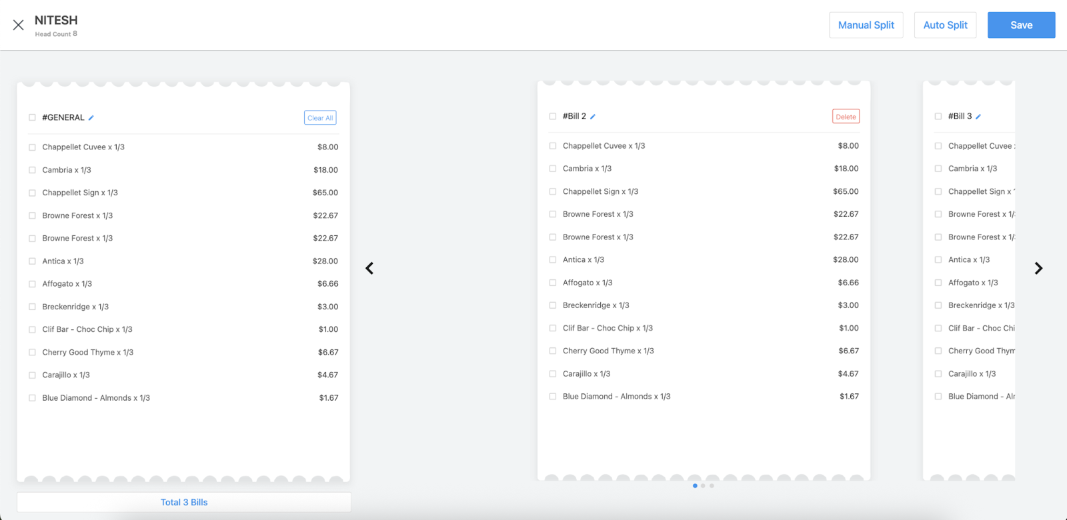Advance to next bill with right arrow
Screen dimensions: 1067x520
[1038, 268]
